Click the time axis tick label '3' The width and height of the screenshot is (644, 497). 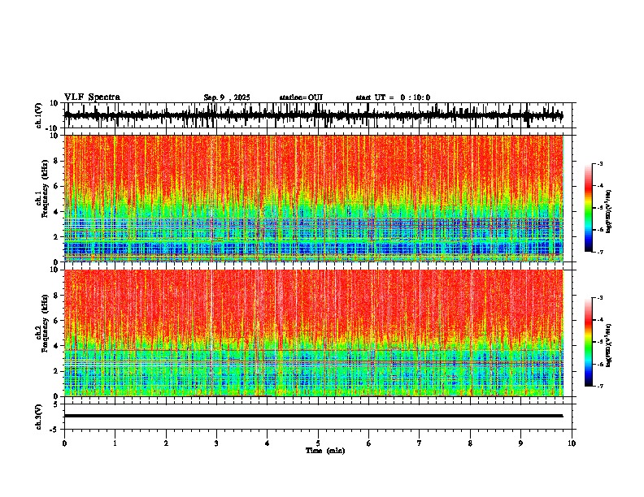pyautogui.click(x=216, y=443)
